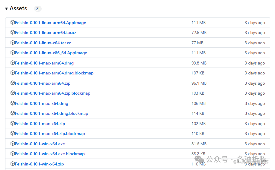275x170 pixels.
Task: Click package icon beside mac-x64.zip
Action: point(13,123)
